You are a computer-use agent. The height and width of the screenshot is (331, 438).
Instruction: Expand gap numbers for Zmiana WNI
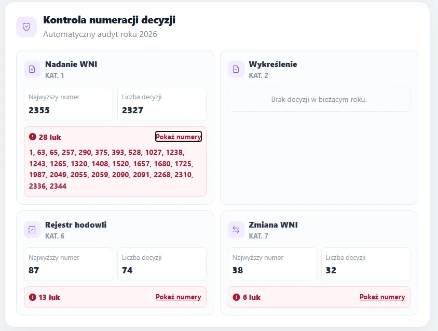coord(382,297)
